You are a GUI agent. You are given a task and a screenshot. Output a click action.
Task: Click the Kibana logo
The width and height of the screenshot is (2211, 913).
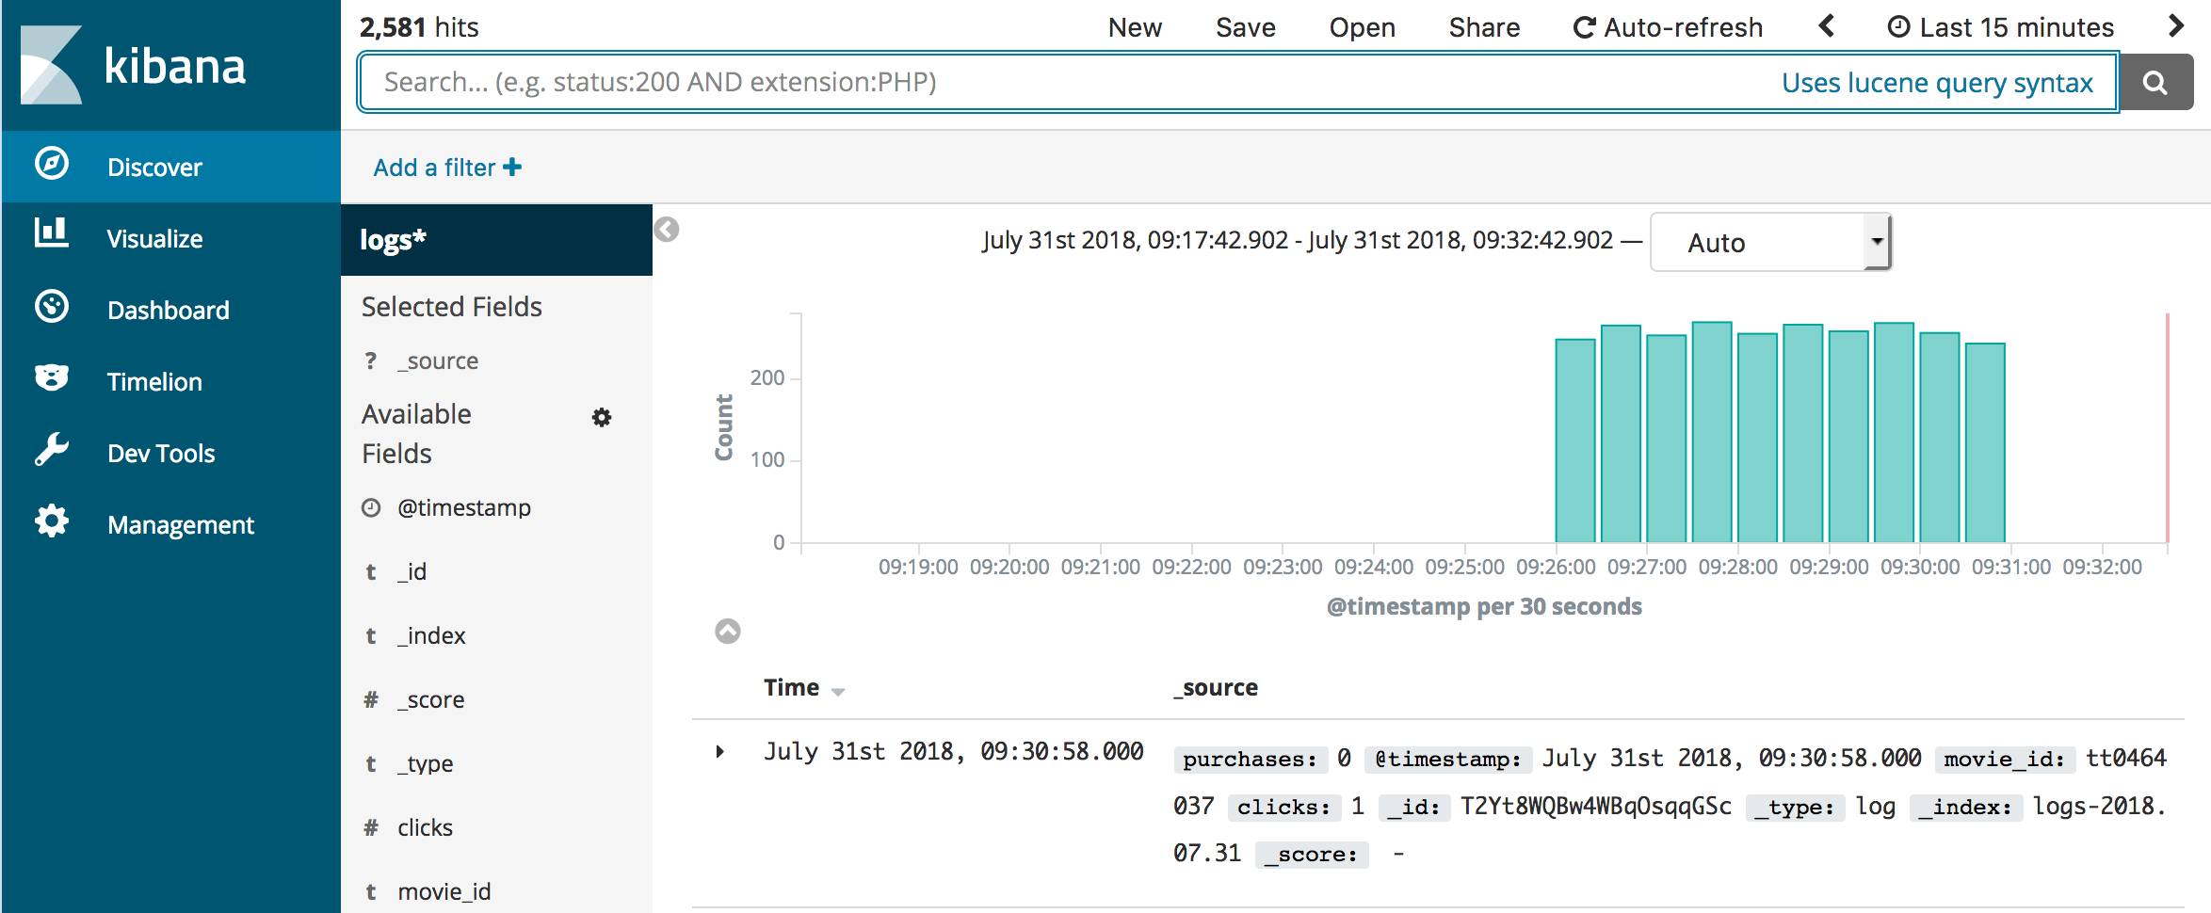[x=133, y=65]
